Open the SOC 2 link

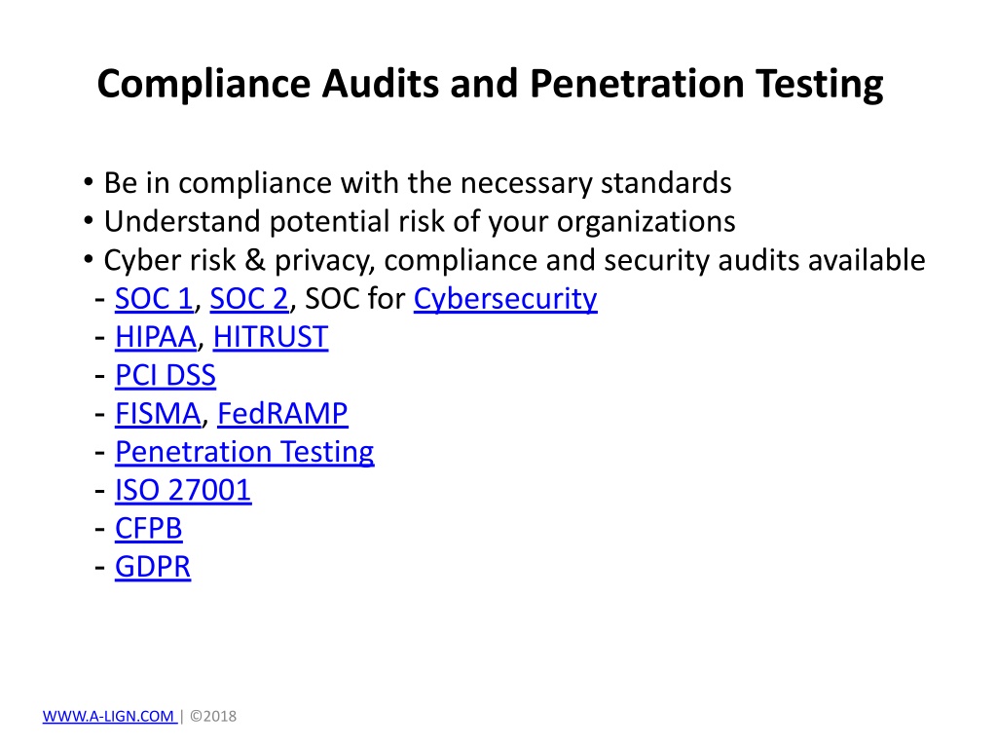click(248, 299)
